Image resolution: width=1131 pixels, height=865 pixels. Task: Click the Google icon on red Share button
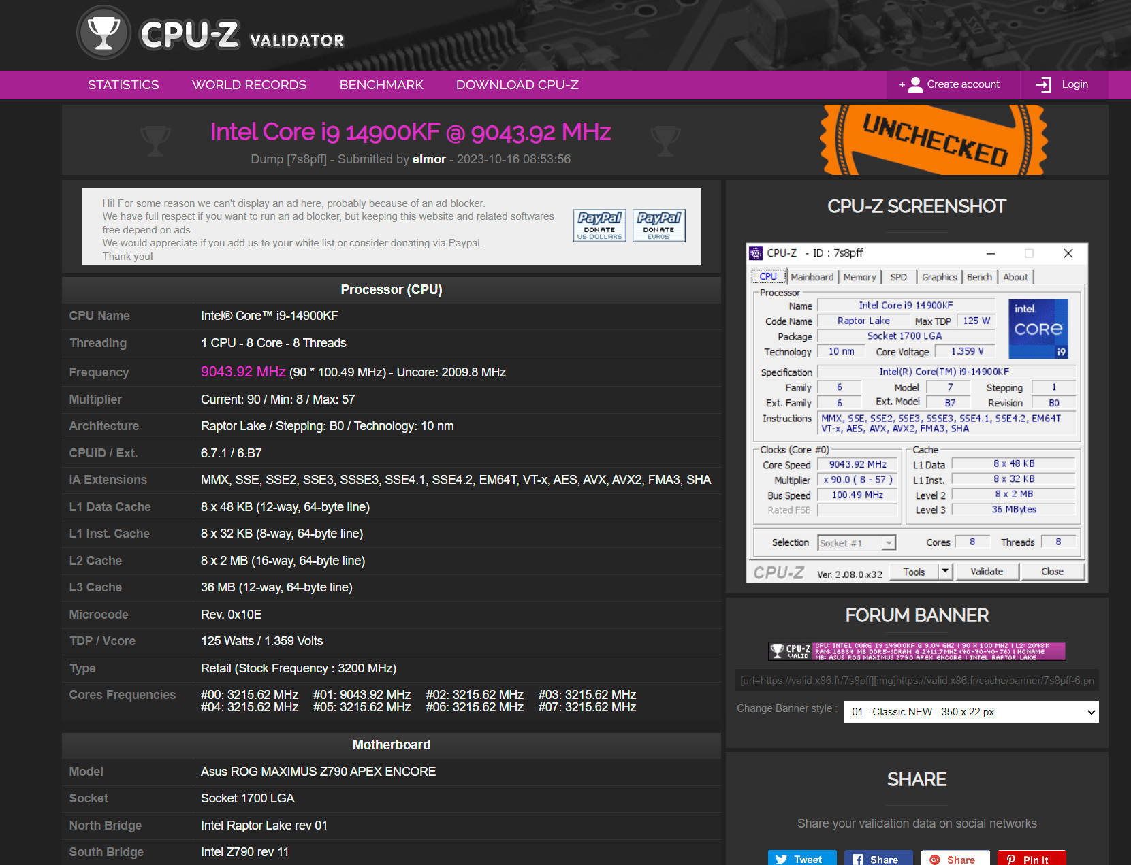click(x=935, y=859)
